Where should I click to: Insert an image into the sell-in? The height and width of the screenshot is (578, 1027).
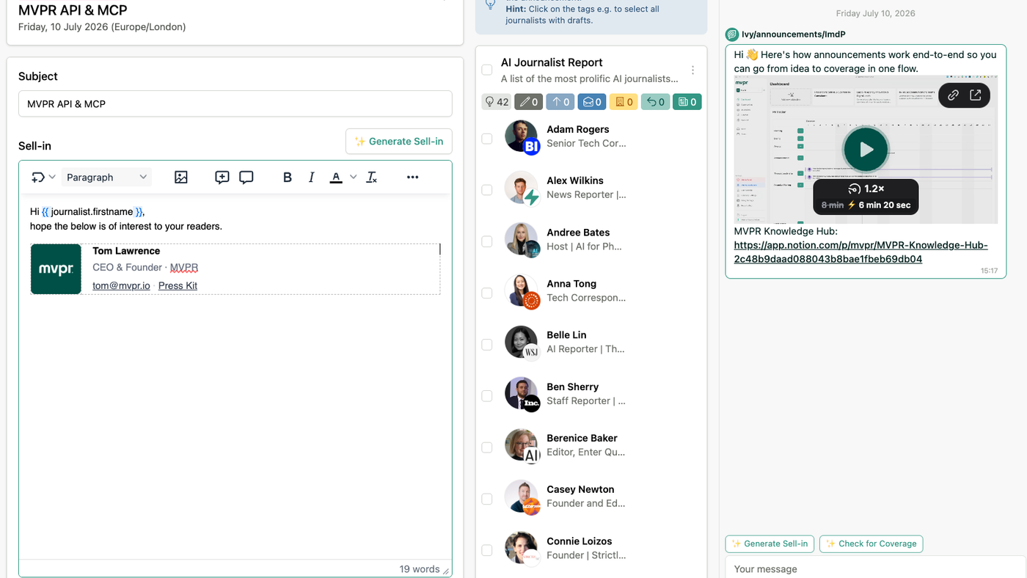pos(181,177)
